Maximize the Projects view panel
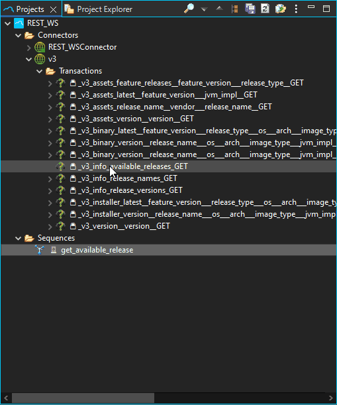Viewport: 337px width, 405px height. (326, 9)
